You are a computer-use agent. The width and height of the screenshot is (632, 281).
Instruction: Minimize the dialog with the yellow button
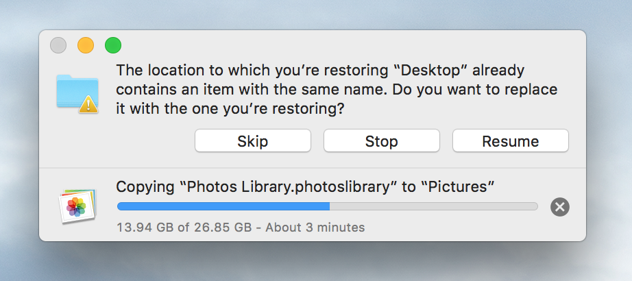point(86,46)
